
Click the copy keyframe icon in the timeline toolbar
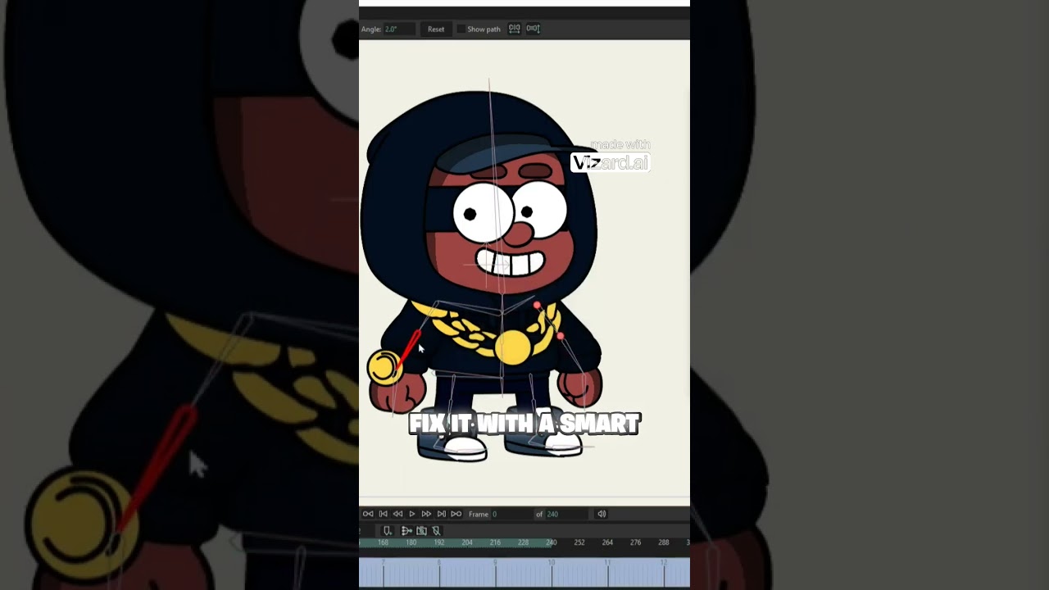[421, 531]
